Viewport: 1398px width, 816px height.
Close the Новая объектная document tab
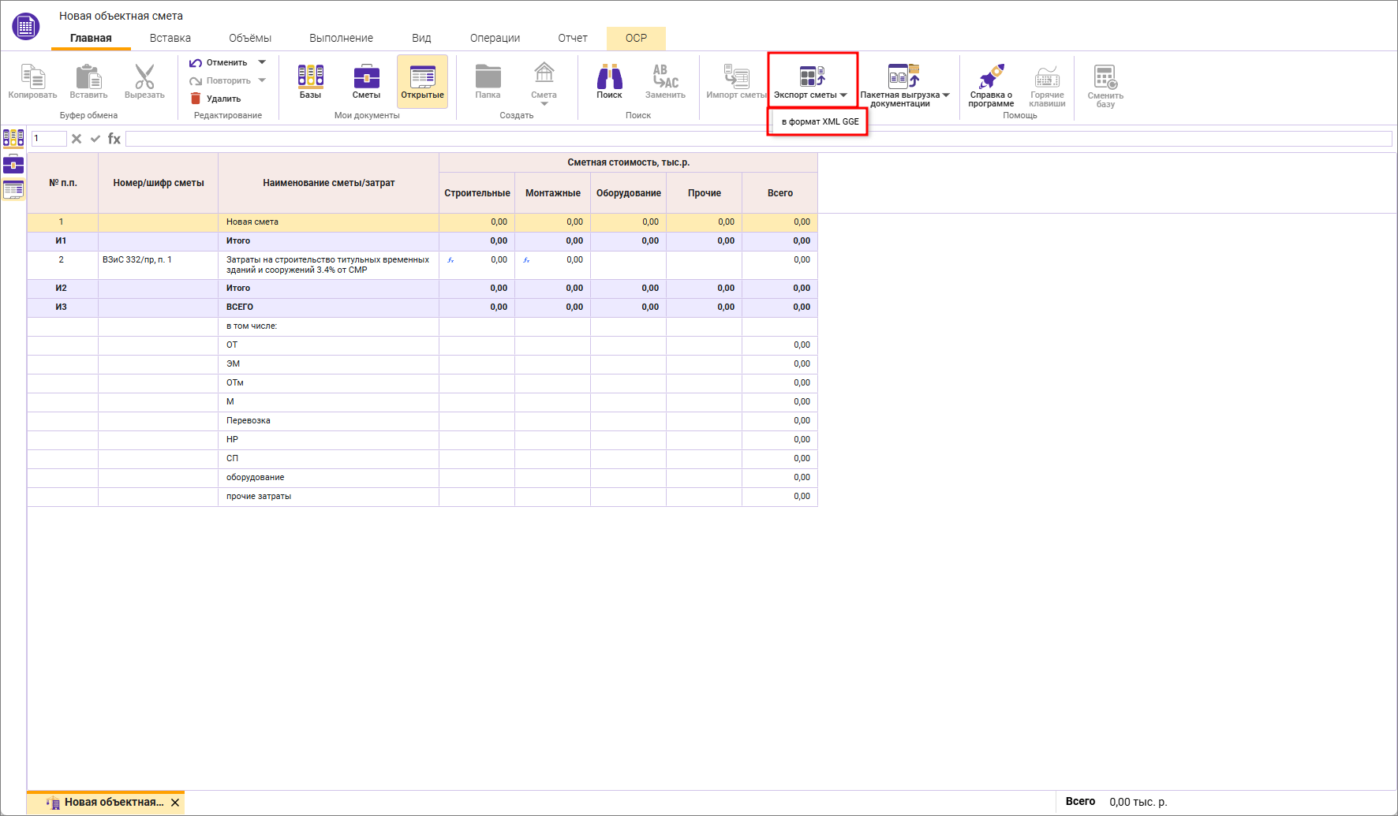175,803
